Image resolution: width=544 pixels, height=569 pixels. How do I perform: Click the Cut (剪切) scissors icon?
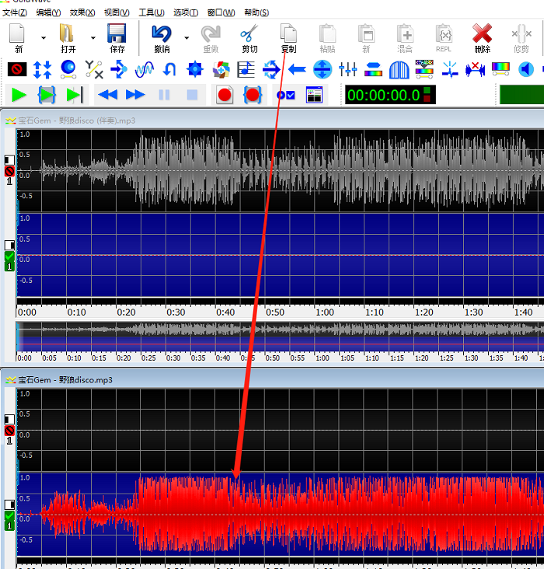point(249,37)
